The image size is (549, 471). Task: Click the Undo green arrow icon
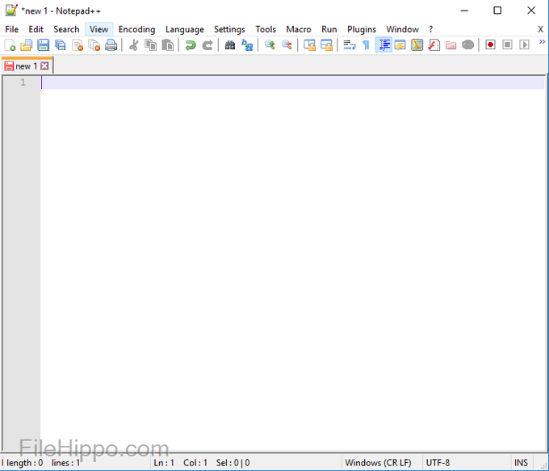191,45
